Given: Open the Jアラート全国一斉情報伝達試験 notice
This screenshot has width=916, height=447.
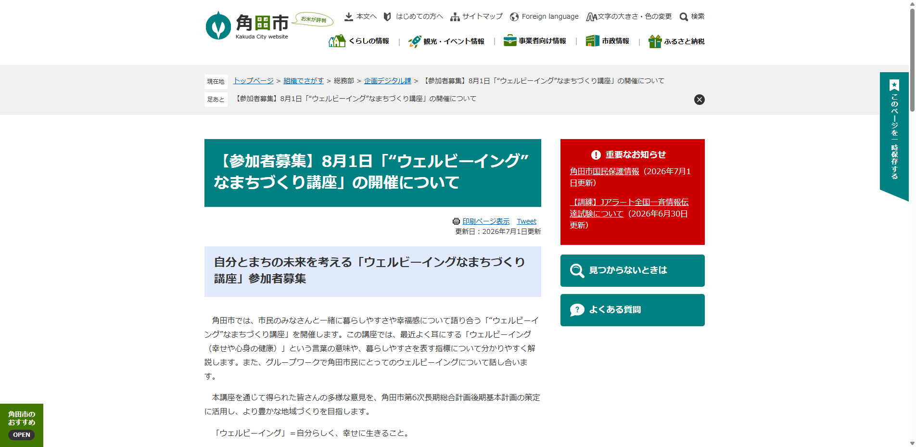Looking at the screenshot, I should point(629,208).
